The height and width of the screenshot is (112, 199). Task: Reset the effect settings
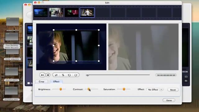point(173,90)
